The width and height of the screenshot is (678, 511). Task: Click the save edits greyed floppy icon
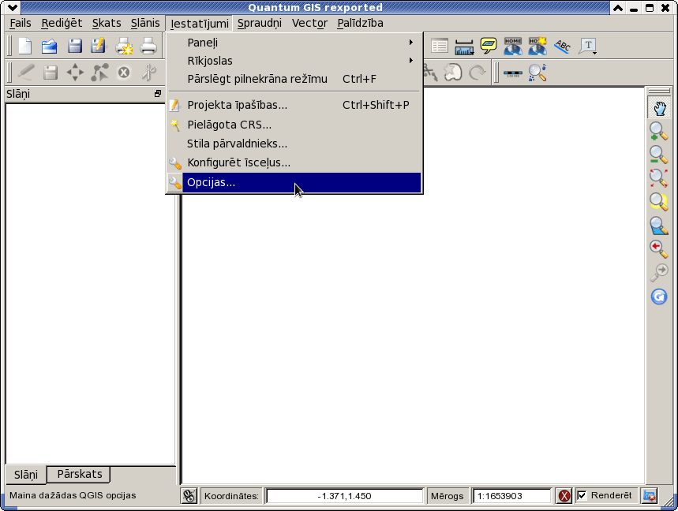click(x=51, y=72)
